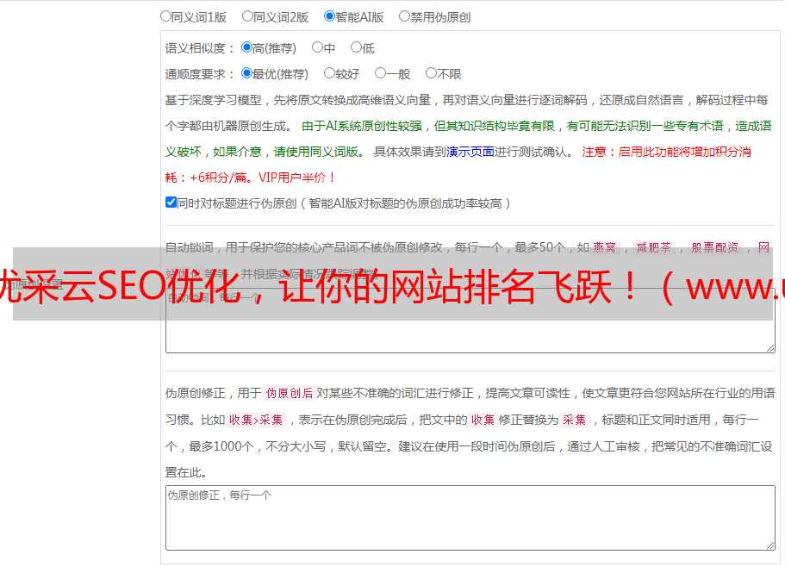Click the red 注意 points warning text
This screenshot has height=567, width=785.
point(458,165)
